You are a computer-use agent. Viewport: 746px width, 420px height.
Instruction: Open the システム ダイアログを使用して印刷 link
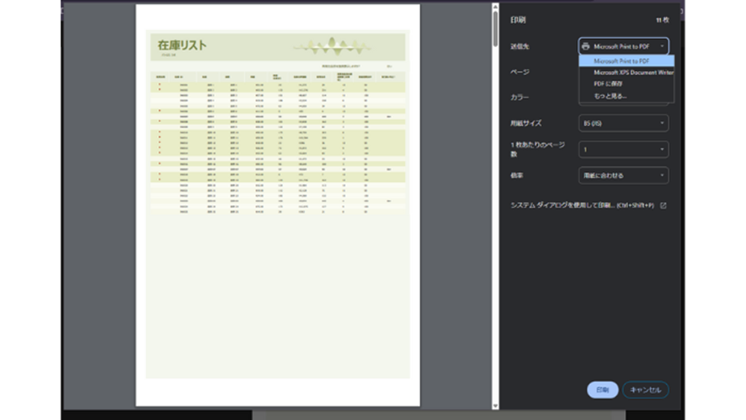582,205
